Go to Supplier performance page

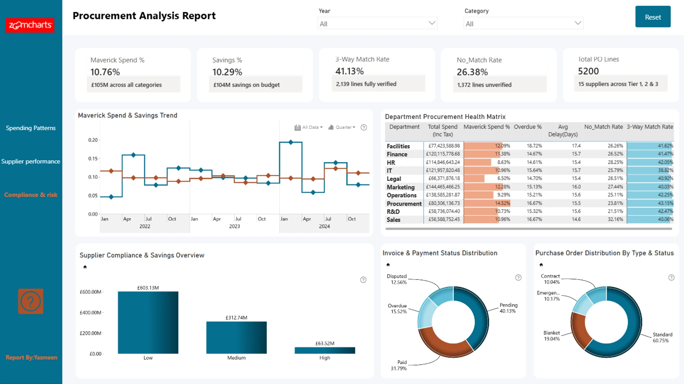coord(31,161)
